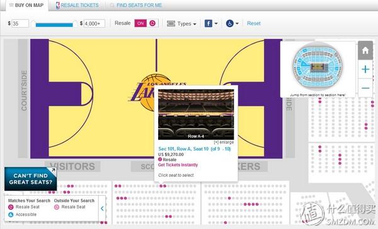Click the Facebook icon in filter bar

click(x=209, y=23)
